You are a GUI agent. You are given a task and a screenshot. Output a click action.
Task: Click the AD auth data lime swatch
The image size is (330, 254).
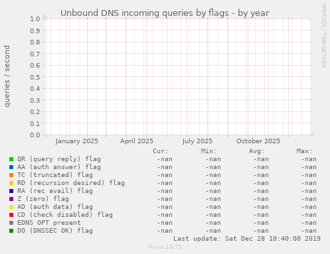pos(11,207)
